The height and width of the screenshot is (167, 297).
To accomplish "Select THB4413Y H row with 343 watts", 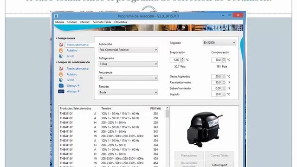I will (112, 132).
